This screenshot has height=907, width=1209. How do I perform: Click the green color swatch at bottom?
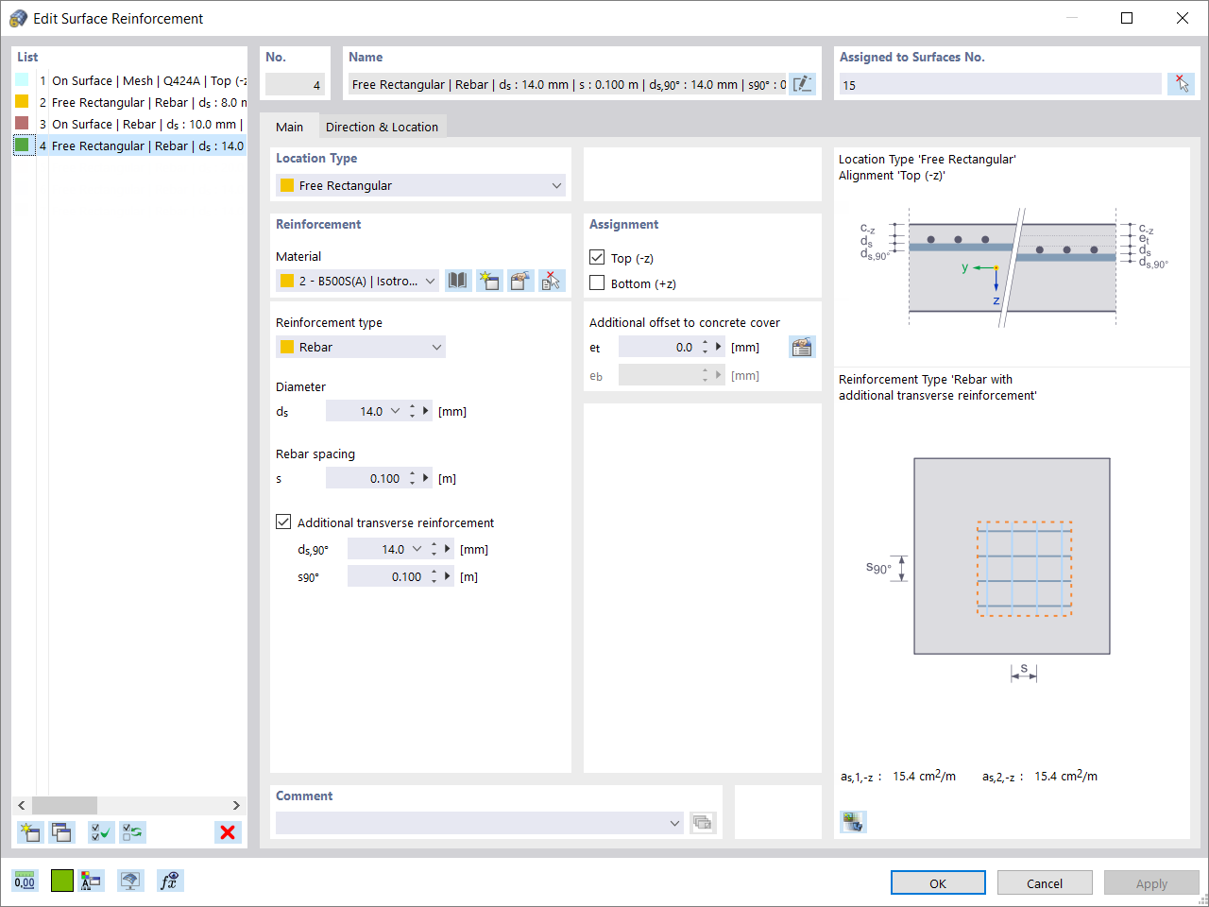pyautogui.click(x=62, y=881)
